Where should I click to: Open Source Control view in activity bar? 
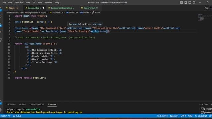click(x=1, y=25)
